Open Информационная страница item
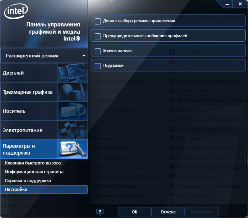Image resolution: width=248 pixels, height=218 pixels. (34, 172)
